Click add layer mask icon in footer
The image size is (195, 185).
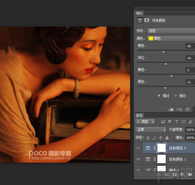pos(174,175)
